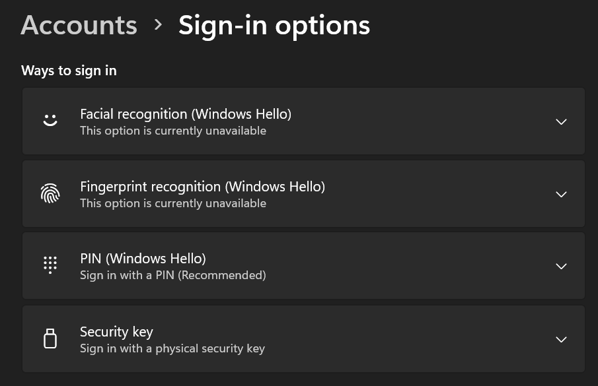Click "Sign in with a physical security key" text
Viewport: 598px width, 386px height.
pos(172,348)
